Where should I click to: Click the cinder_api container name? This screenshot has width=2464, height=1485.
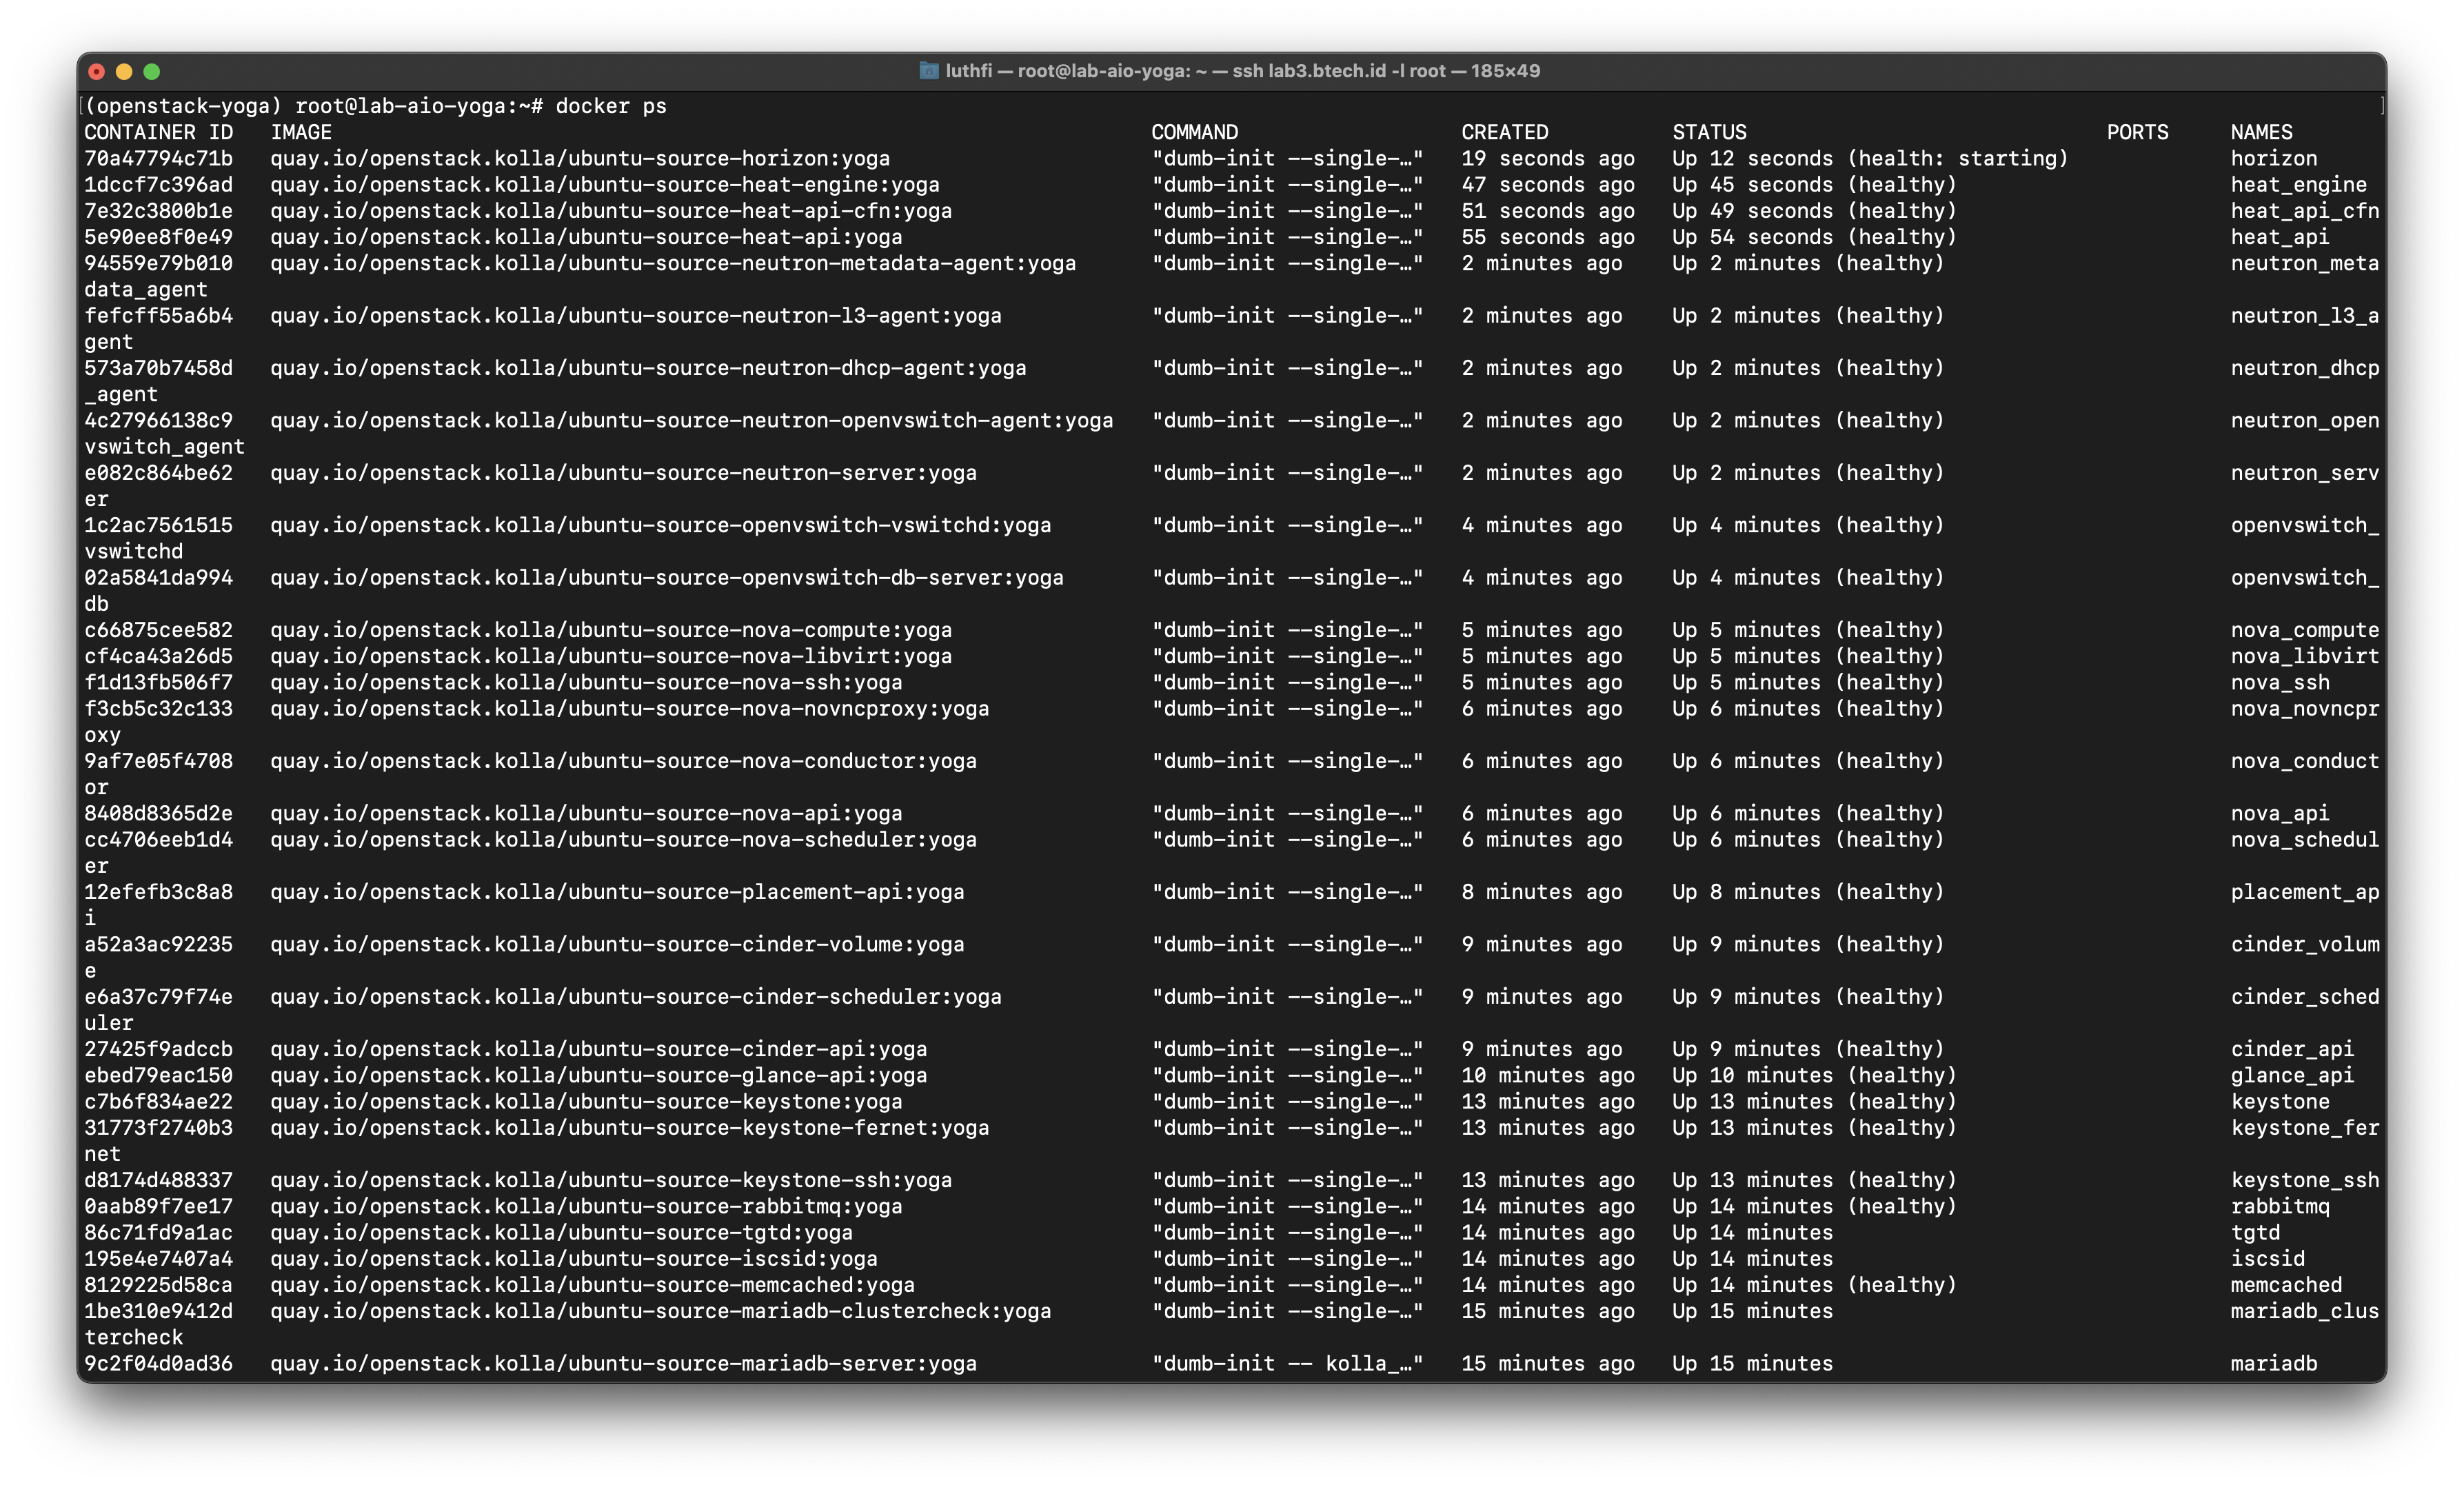(x=2292, y=1049)
